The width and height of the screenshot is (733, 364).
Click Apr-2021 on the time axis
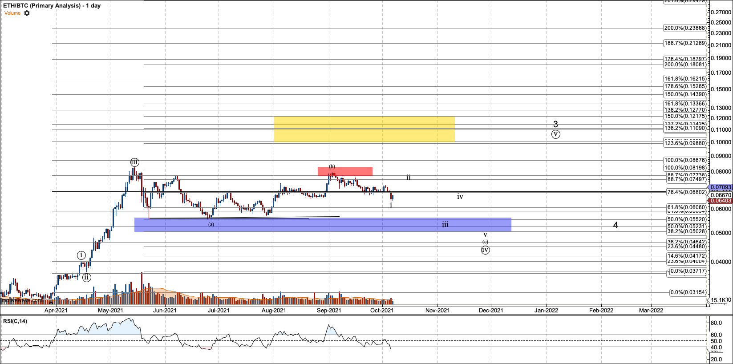pos(56,311)
